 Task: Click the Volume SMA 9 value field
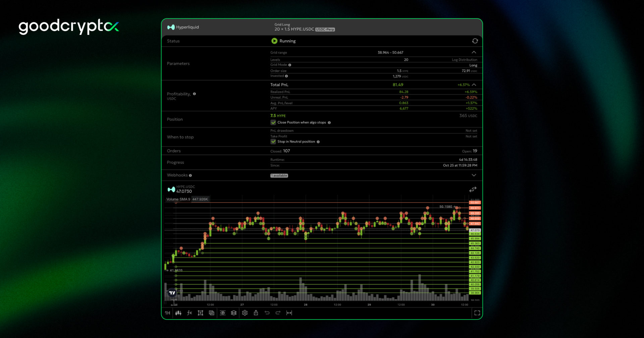click(200, 199)
